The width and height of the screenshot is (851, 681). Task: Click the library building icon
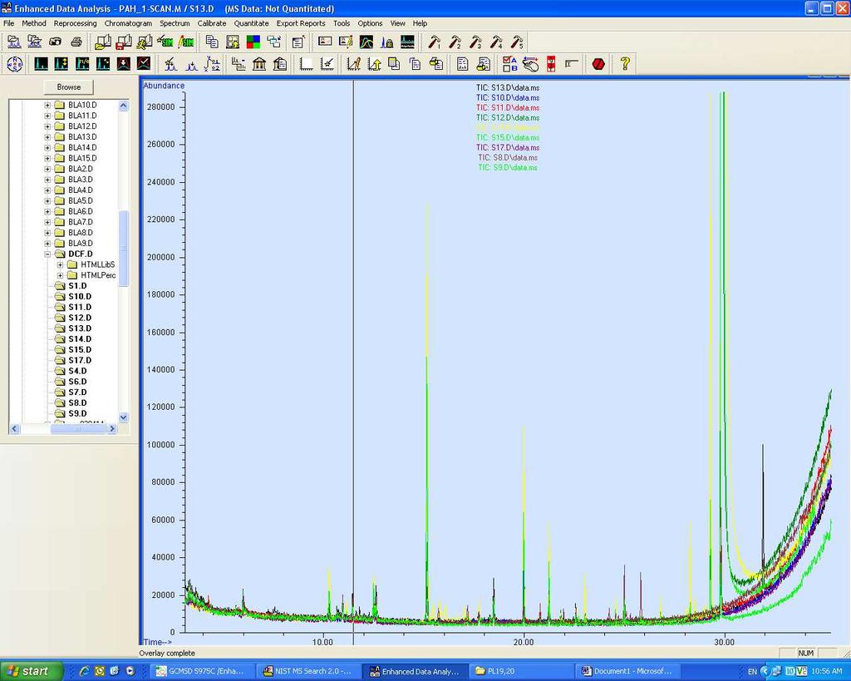coord(259,64)
